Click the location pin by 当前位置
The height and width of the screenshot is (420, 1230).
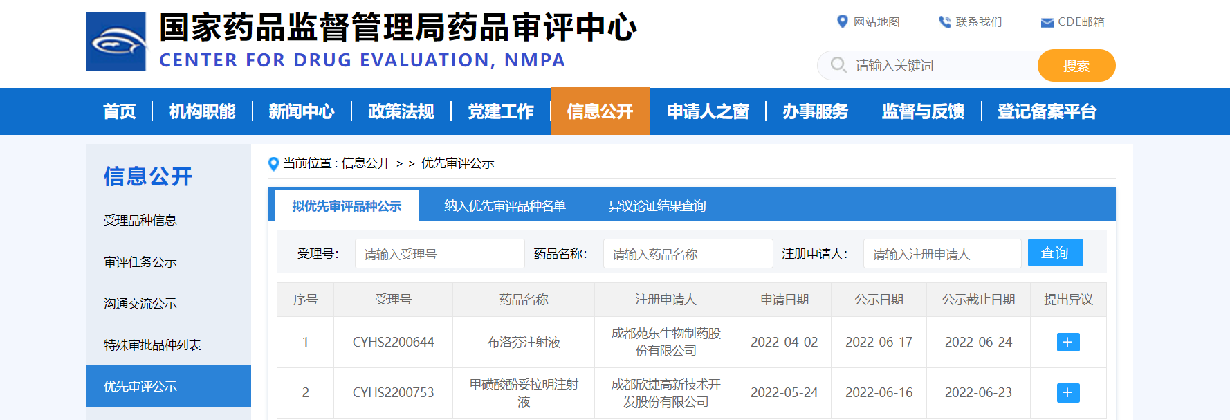point(273,164)
